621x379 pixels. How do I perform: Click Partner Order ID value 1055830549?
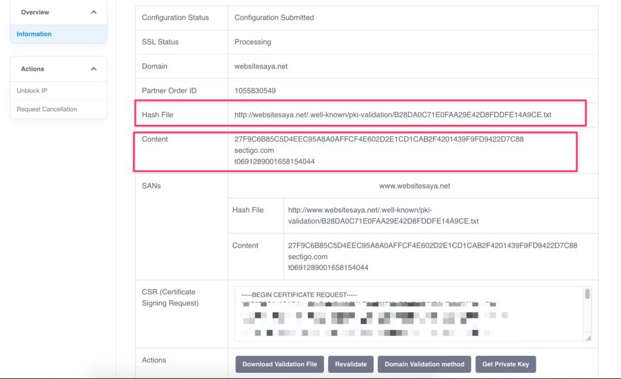(x=255, y=91)
